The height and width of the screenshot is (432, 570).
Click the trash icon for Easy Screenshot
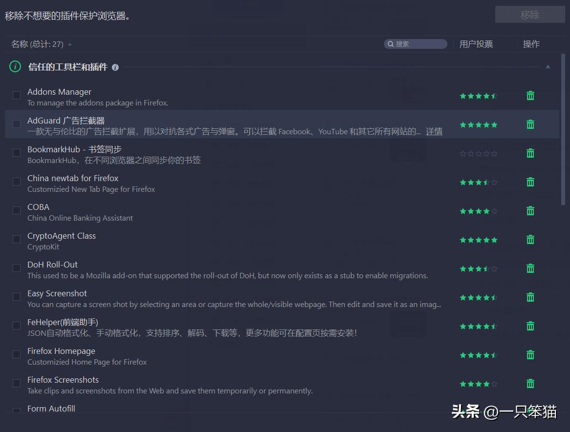[x=530, y=297]
